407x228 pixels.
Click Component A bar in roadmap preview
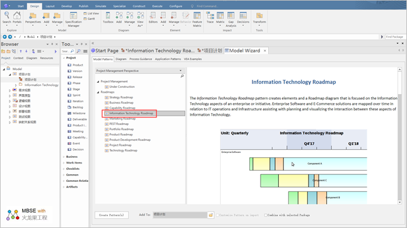click(308, 164)
